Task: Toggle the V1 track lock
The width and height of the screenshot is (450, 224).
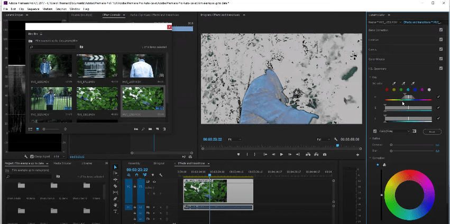Action: (x=135, y=186)
